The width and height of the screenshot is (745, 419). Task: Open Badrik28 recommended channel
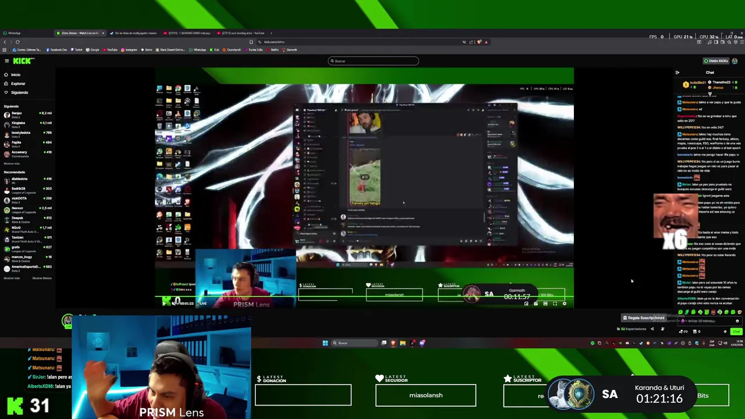click(27, 190)
